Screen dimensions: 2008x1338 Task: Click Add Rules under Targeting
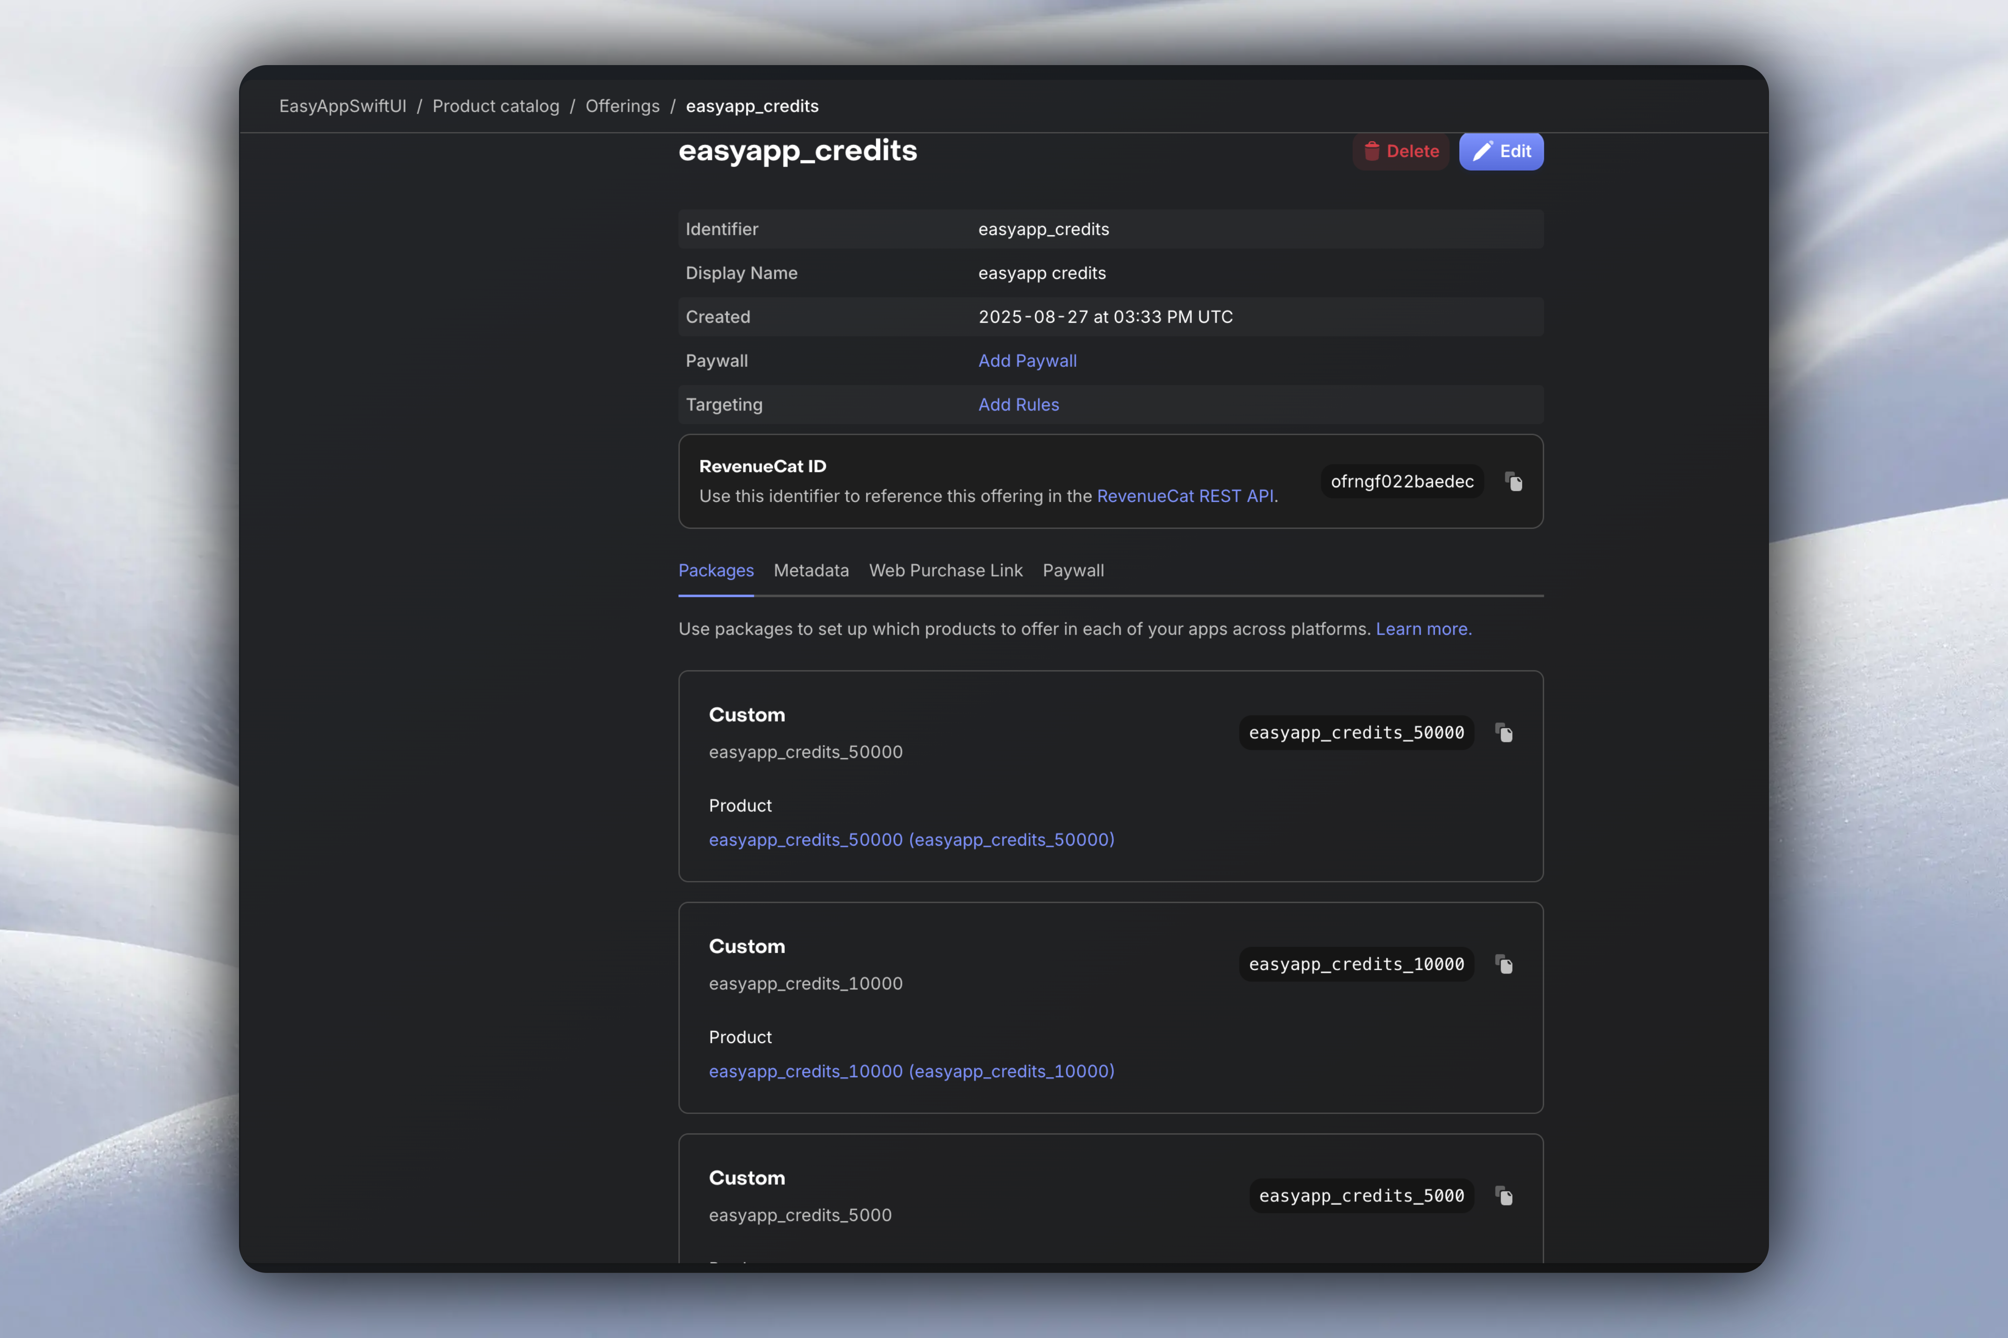click(x=1018, y=404)
